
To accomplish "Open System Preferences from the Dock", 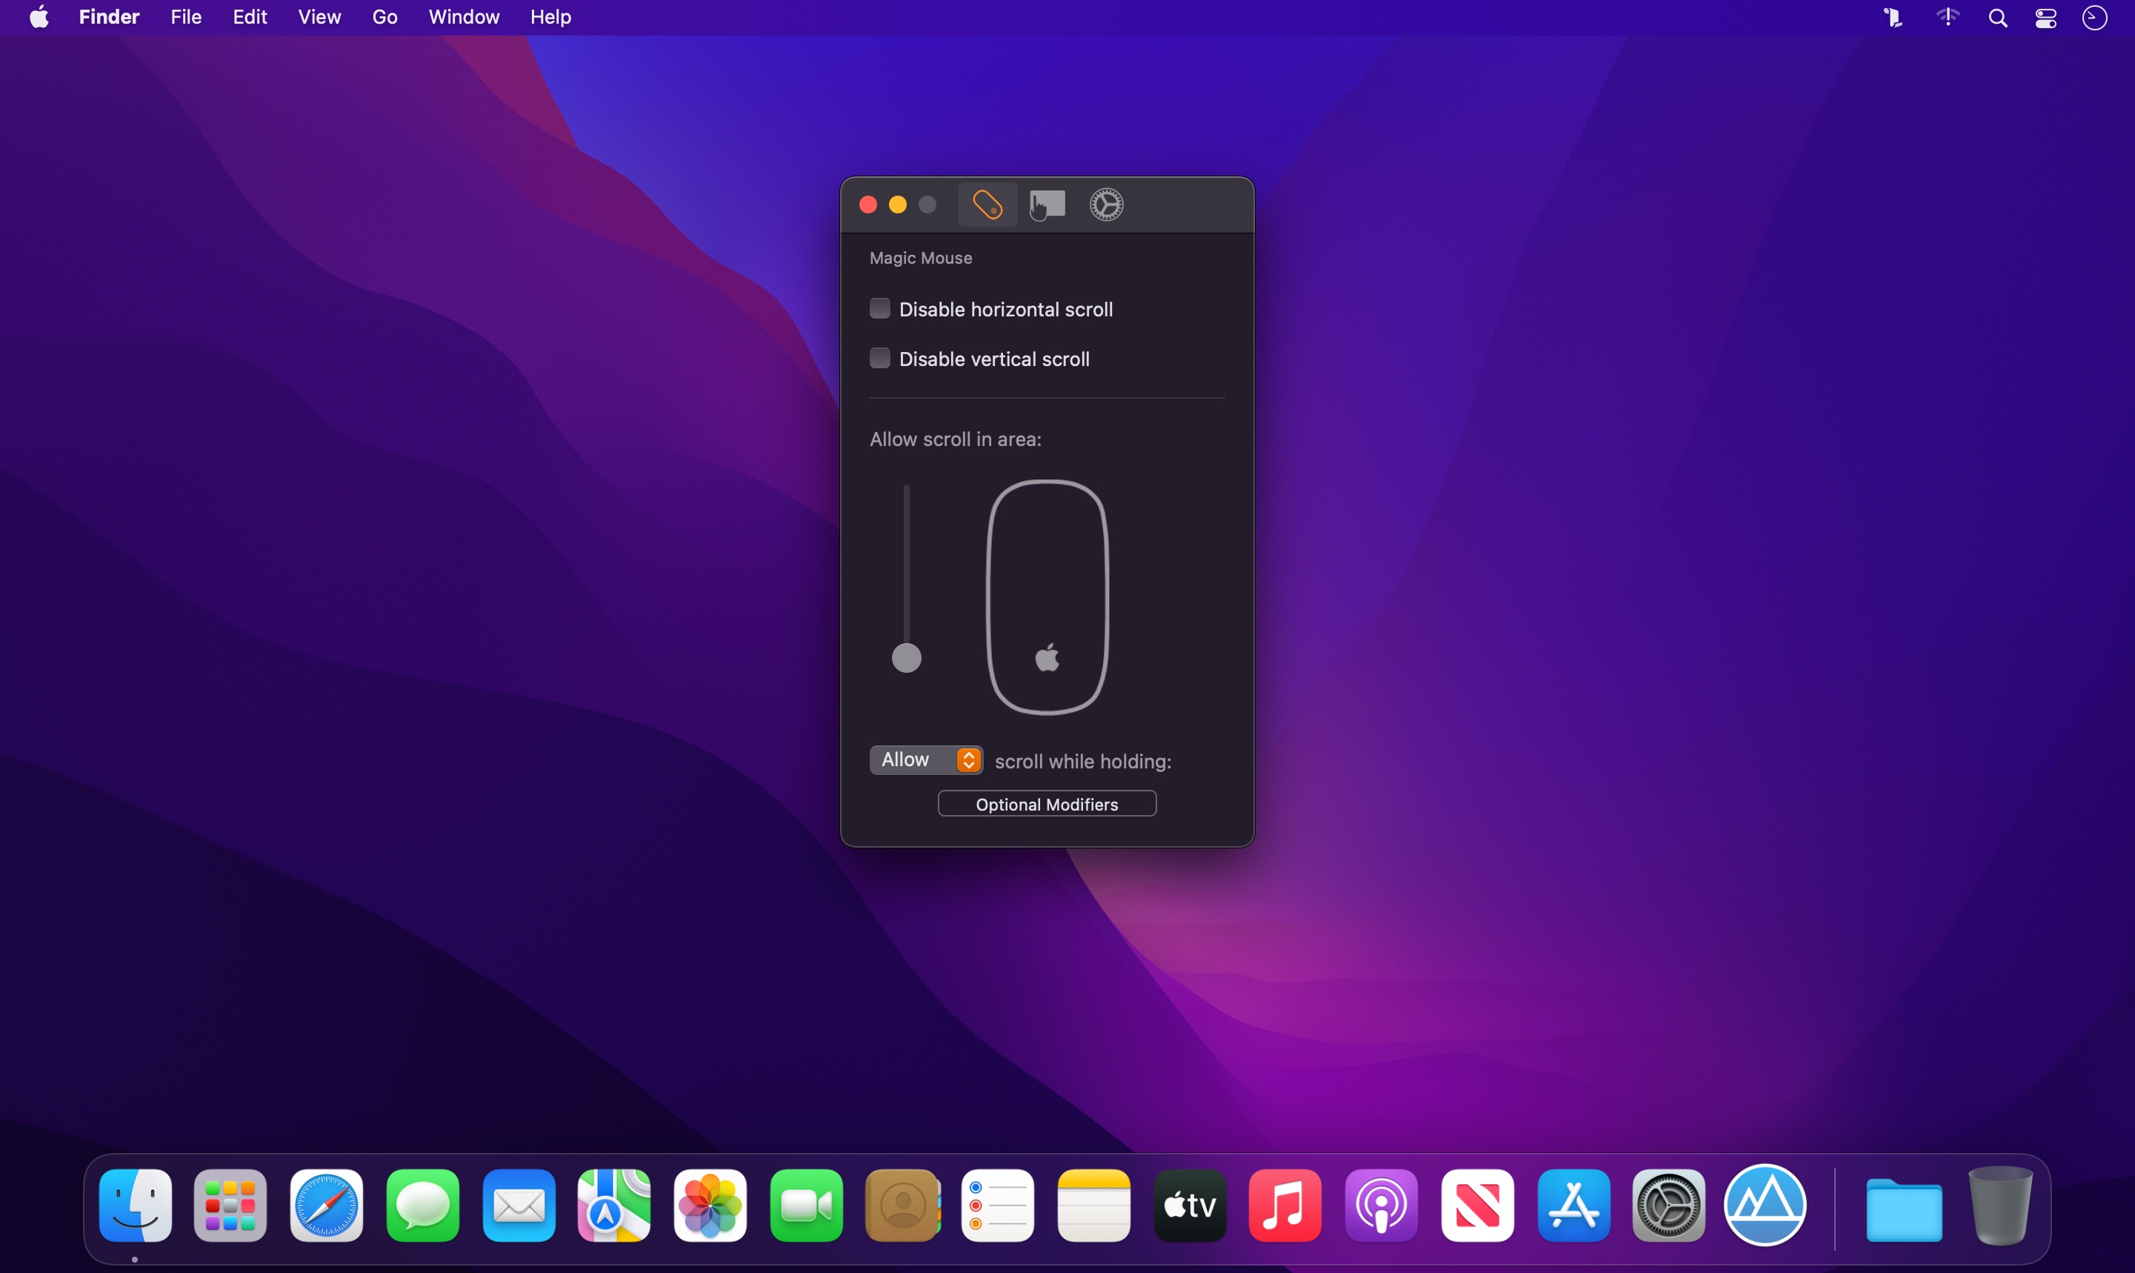I will pyautogui.click(x=1668, y=1206).
